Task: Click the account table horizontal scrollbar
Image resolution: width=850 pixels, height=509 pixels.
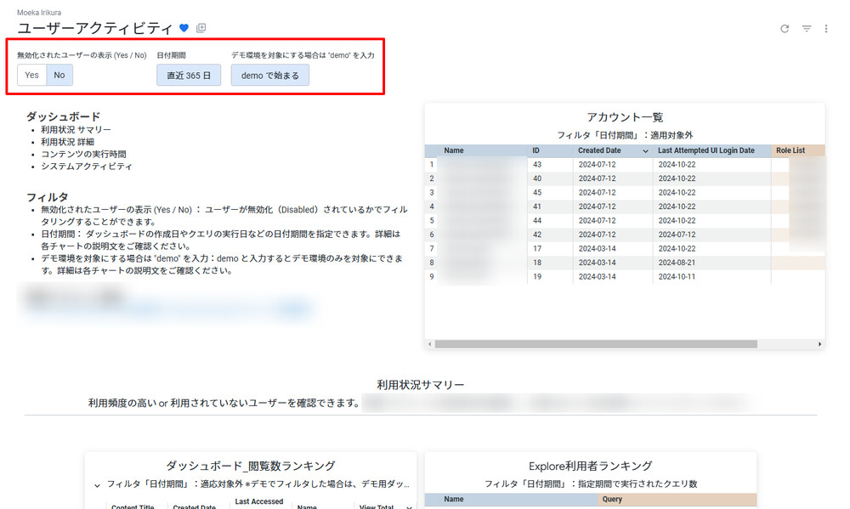Action: 595,344
